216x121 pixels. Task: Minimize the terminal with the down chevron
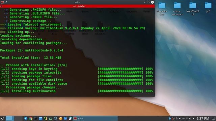tap(145, 2)
